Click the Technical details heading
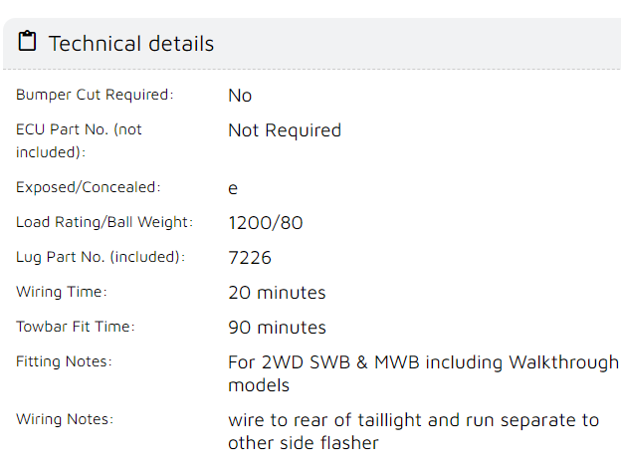Viewport: 621px width, 465px height. click(131, 43)
